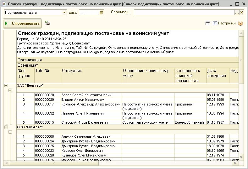Click the horizontal scrollbar left arrow

(6, 163)
